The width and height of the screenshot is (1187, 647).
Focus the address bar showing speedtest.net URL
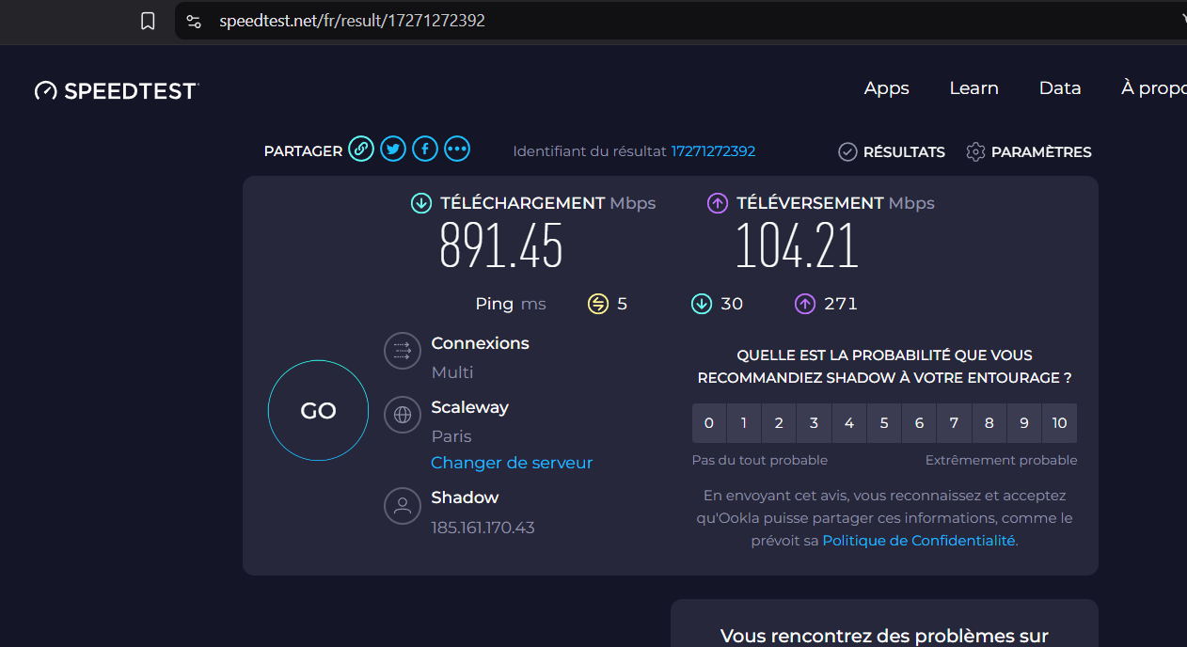[x=681, y=21]
